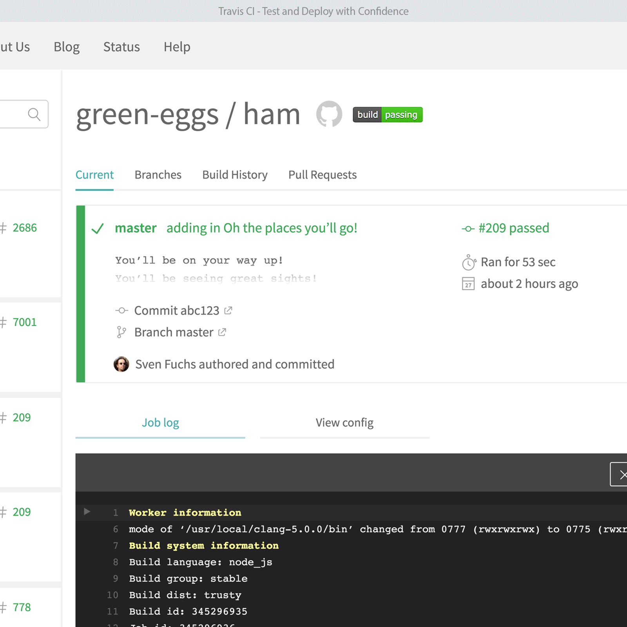The height and width of the screenshot is (627, 627).
Task: Click log line Build dist: trusty
Action: click(x=185, y=595)
